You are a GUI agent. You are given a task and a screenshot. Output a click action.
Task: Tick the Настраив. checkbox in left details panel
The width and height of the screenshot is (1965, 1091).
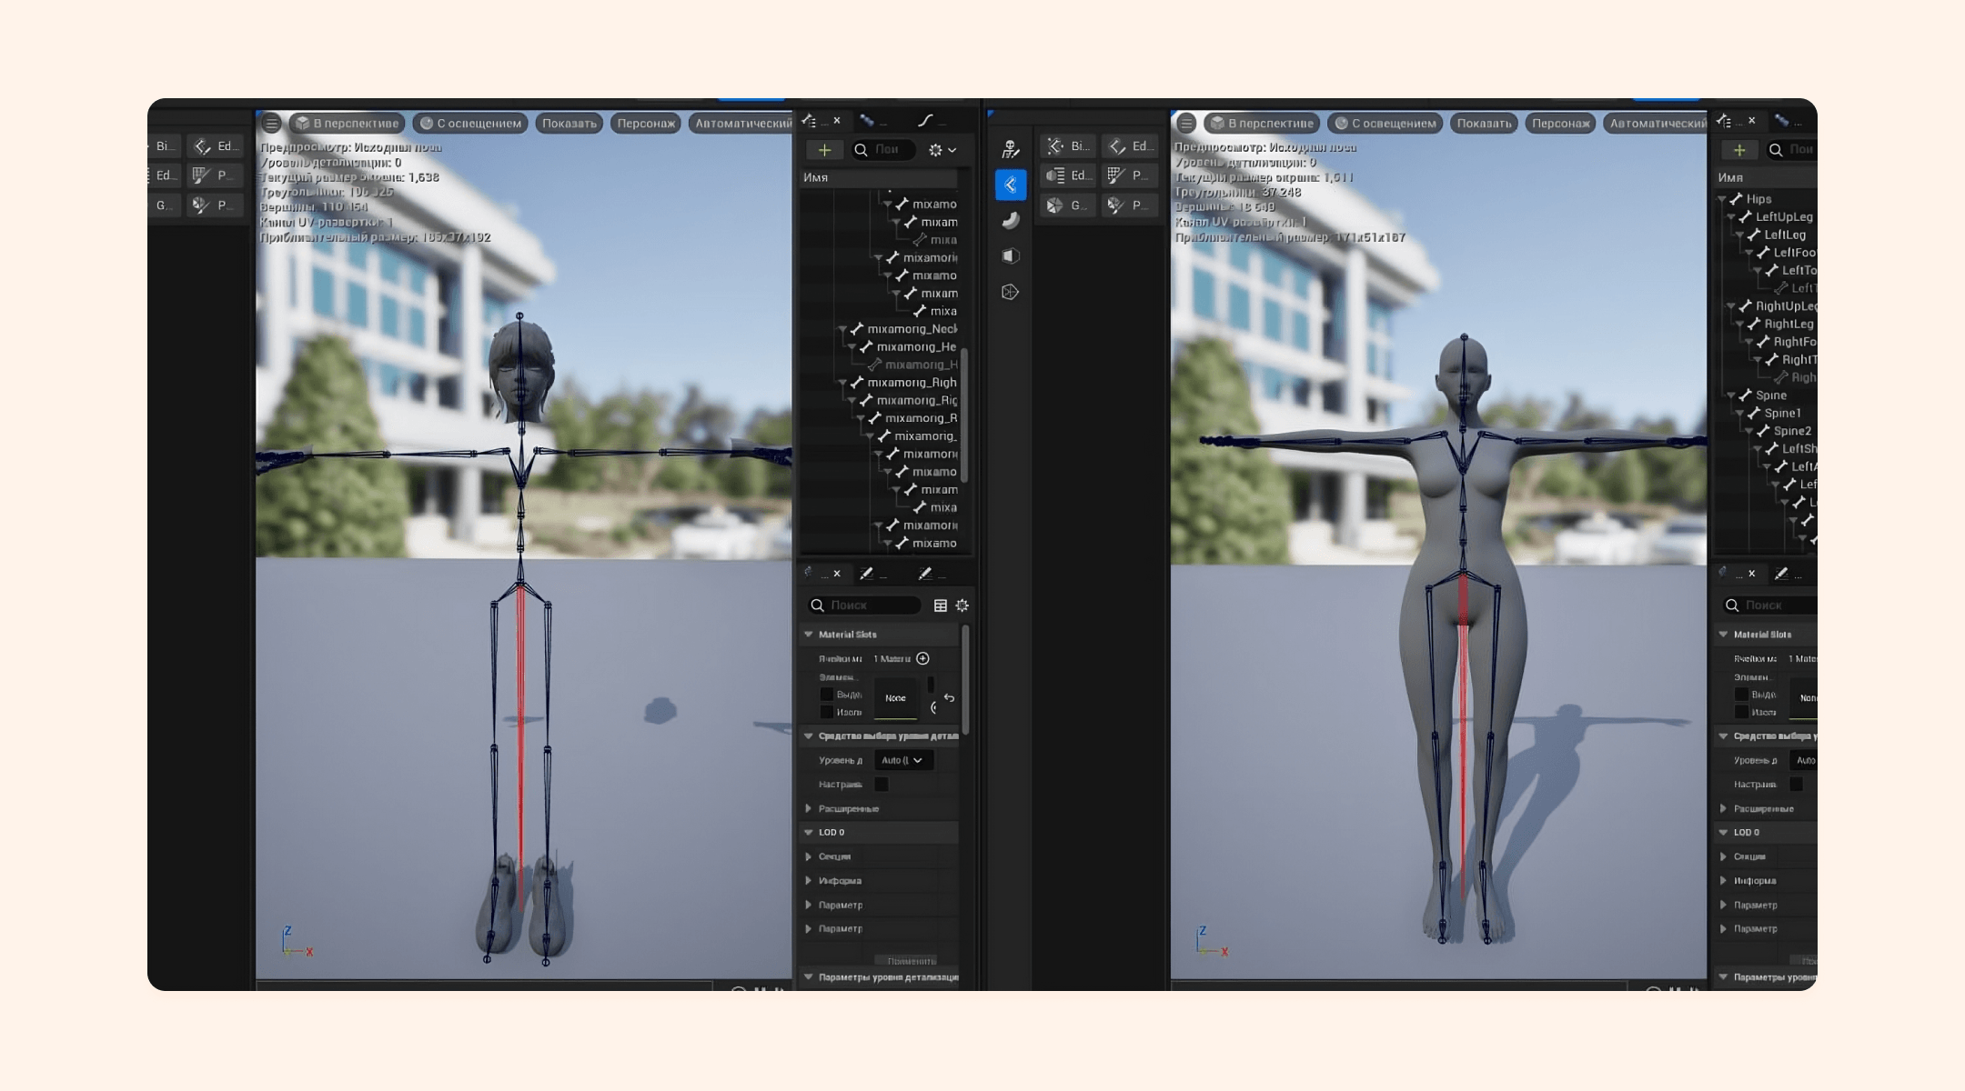[882, 784]
